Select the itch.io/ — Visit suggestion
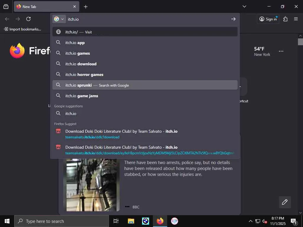This screenshot has width=303, height=227. point(145,32)
